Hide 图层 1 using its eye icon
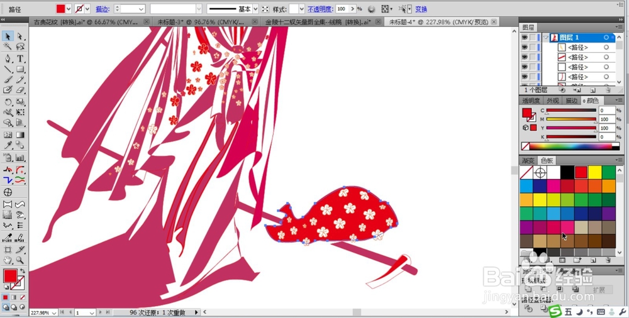Viewport: 629px width, 318px height. [524, 37]
